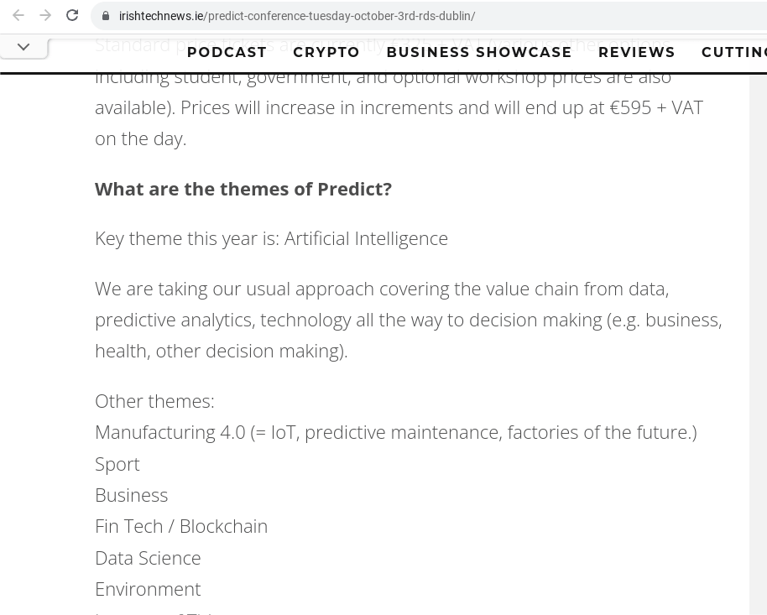This screenshot has width=767, height=615.
Task: Click the 'Fin Tech / Blockchain' text
Action: (x=181, y=526)
